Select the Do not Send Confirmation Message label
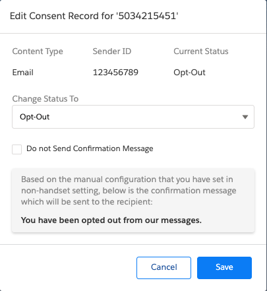Image resolution: width=267 pixels, height=291 pixels. click(90, 148)
